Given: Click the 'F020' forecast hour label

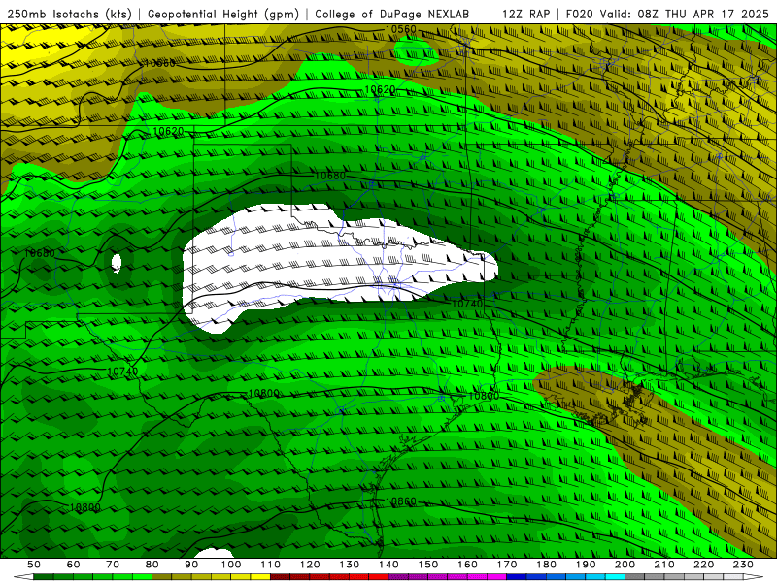Looking at the screenshot, I should pos(580,14).
